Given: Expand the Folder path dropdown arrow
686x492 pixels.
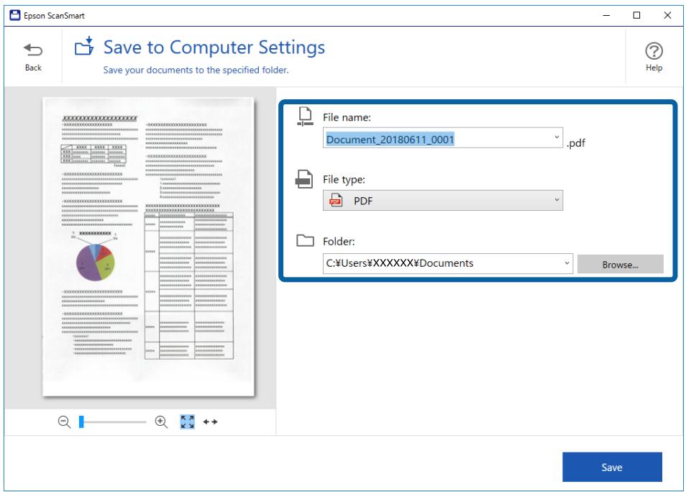Looking at the screenshot, I should click(x=567, y=263).
